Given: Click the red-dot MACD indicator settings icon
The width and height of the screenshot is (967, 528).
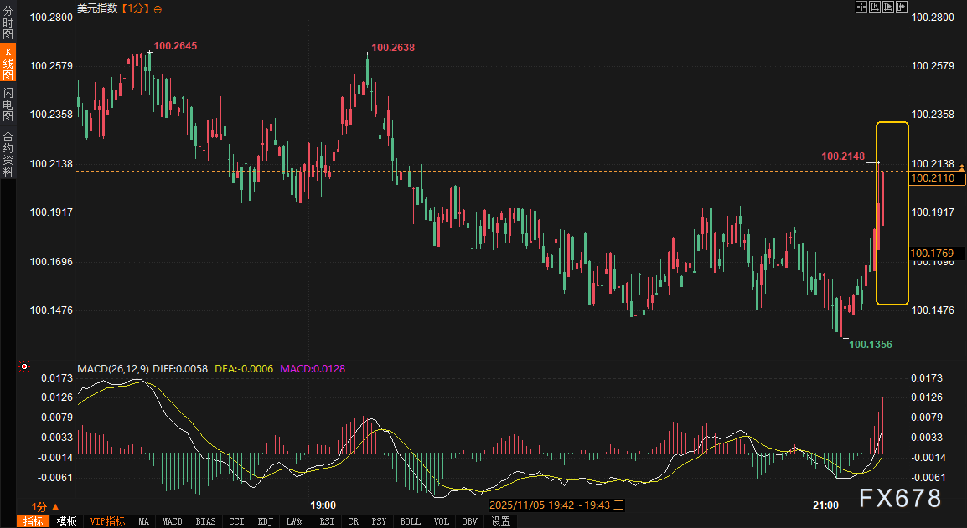Looking at the screenshot, I should click(24, 367).
